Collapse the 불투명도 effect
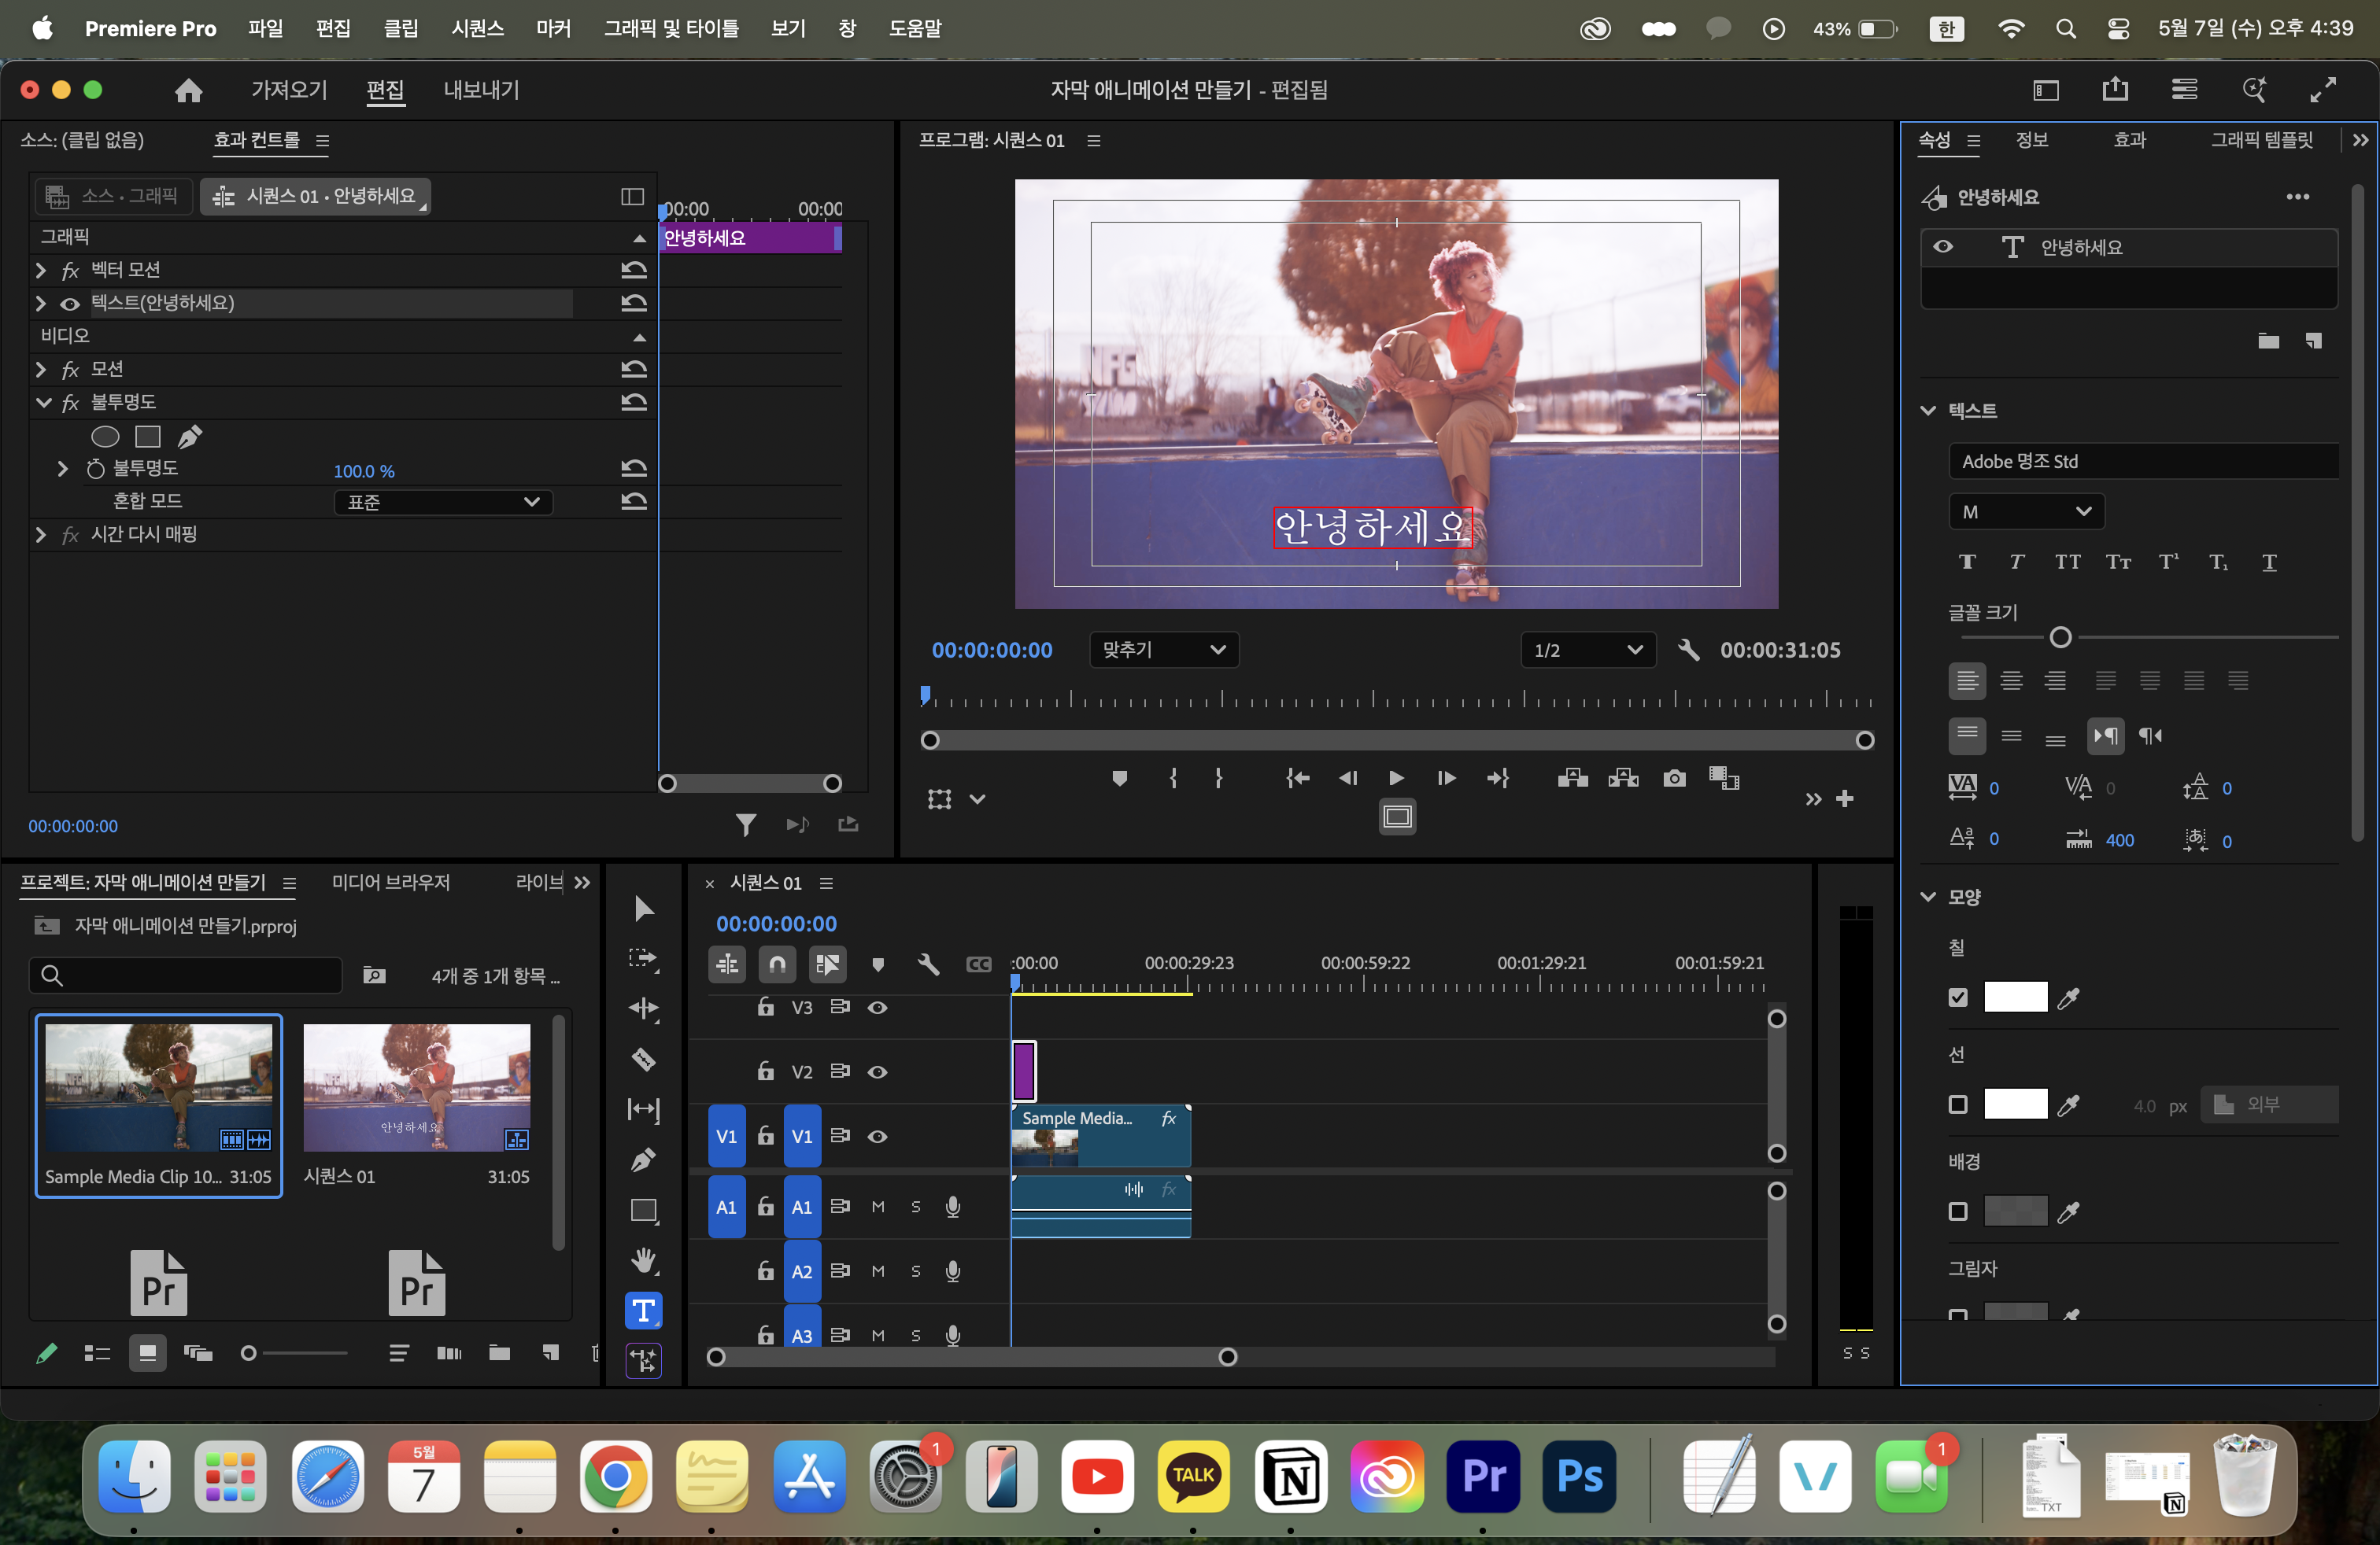Viewport: 2380px width, 1545px height. point(43,403)
